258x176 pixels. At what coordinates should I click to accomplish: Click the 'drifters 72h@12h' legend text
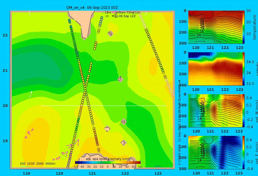coord(128,12)
